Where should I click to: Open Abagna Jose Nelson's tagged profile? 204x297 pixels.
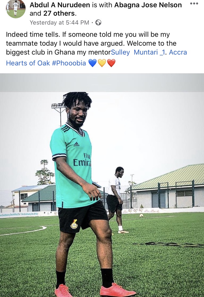[148, 5]
